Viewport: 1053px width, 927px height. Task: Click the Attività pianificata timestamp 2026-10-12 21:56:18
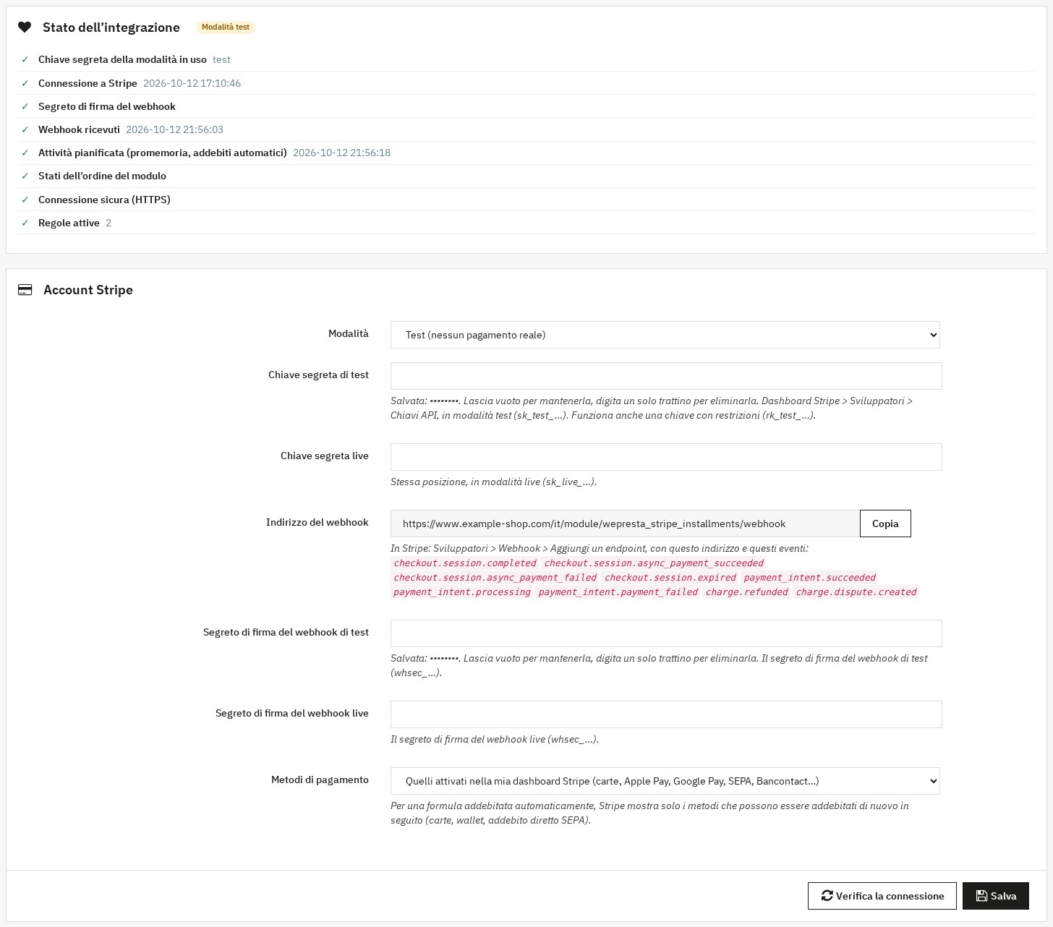tap(342, 153)
